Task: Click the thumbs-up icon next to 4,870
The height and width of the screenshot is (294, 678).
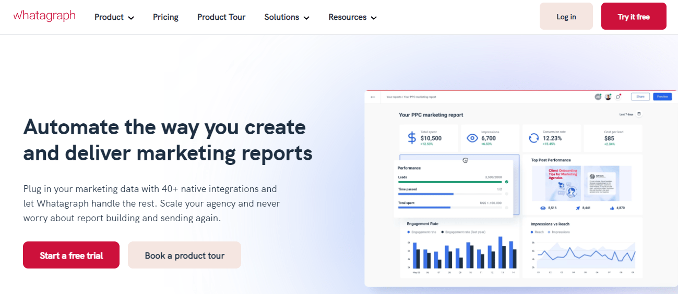Action: tap(612, 208)
